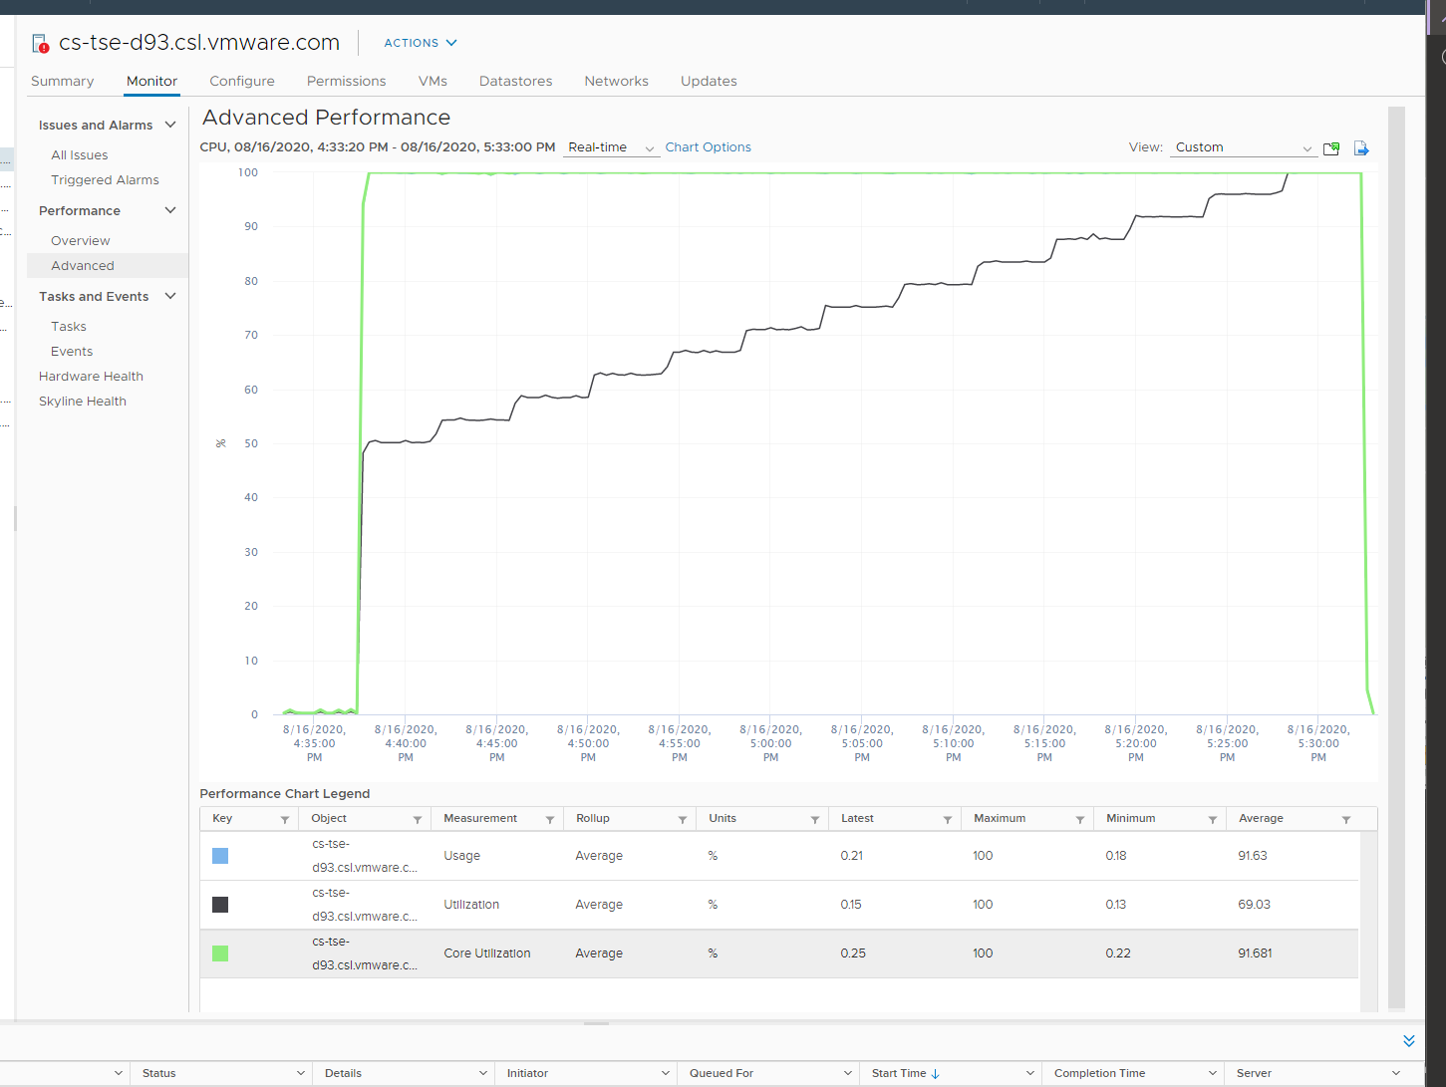Click the host icon with alert badge

[41, 44]
